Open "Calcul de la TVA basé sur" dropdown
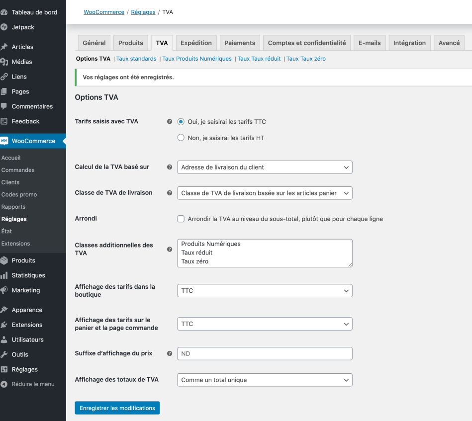The width and height of the screenshot is (472, 421). click(x=265, y=168)
